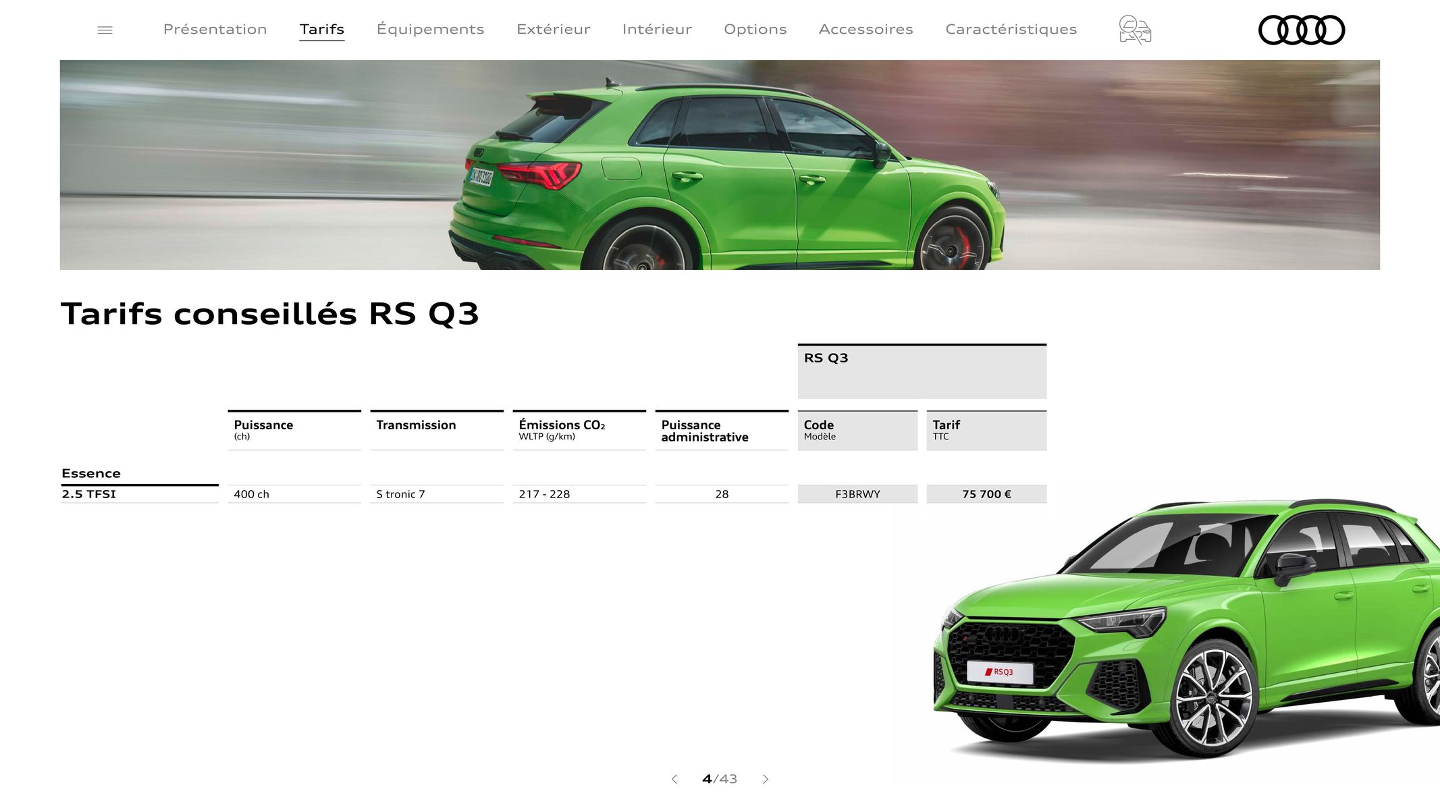Click the Puissance (ch) column header
The width and height of the screenshot is (1440, 810).
click(294, 430)
